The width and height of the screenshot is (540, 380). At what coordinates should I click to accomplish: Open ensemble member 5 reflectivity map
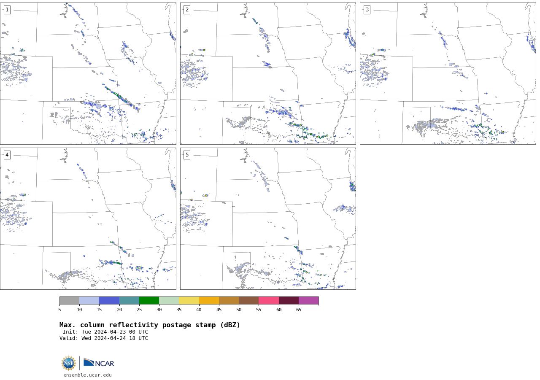point(268,218)
